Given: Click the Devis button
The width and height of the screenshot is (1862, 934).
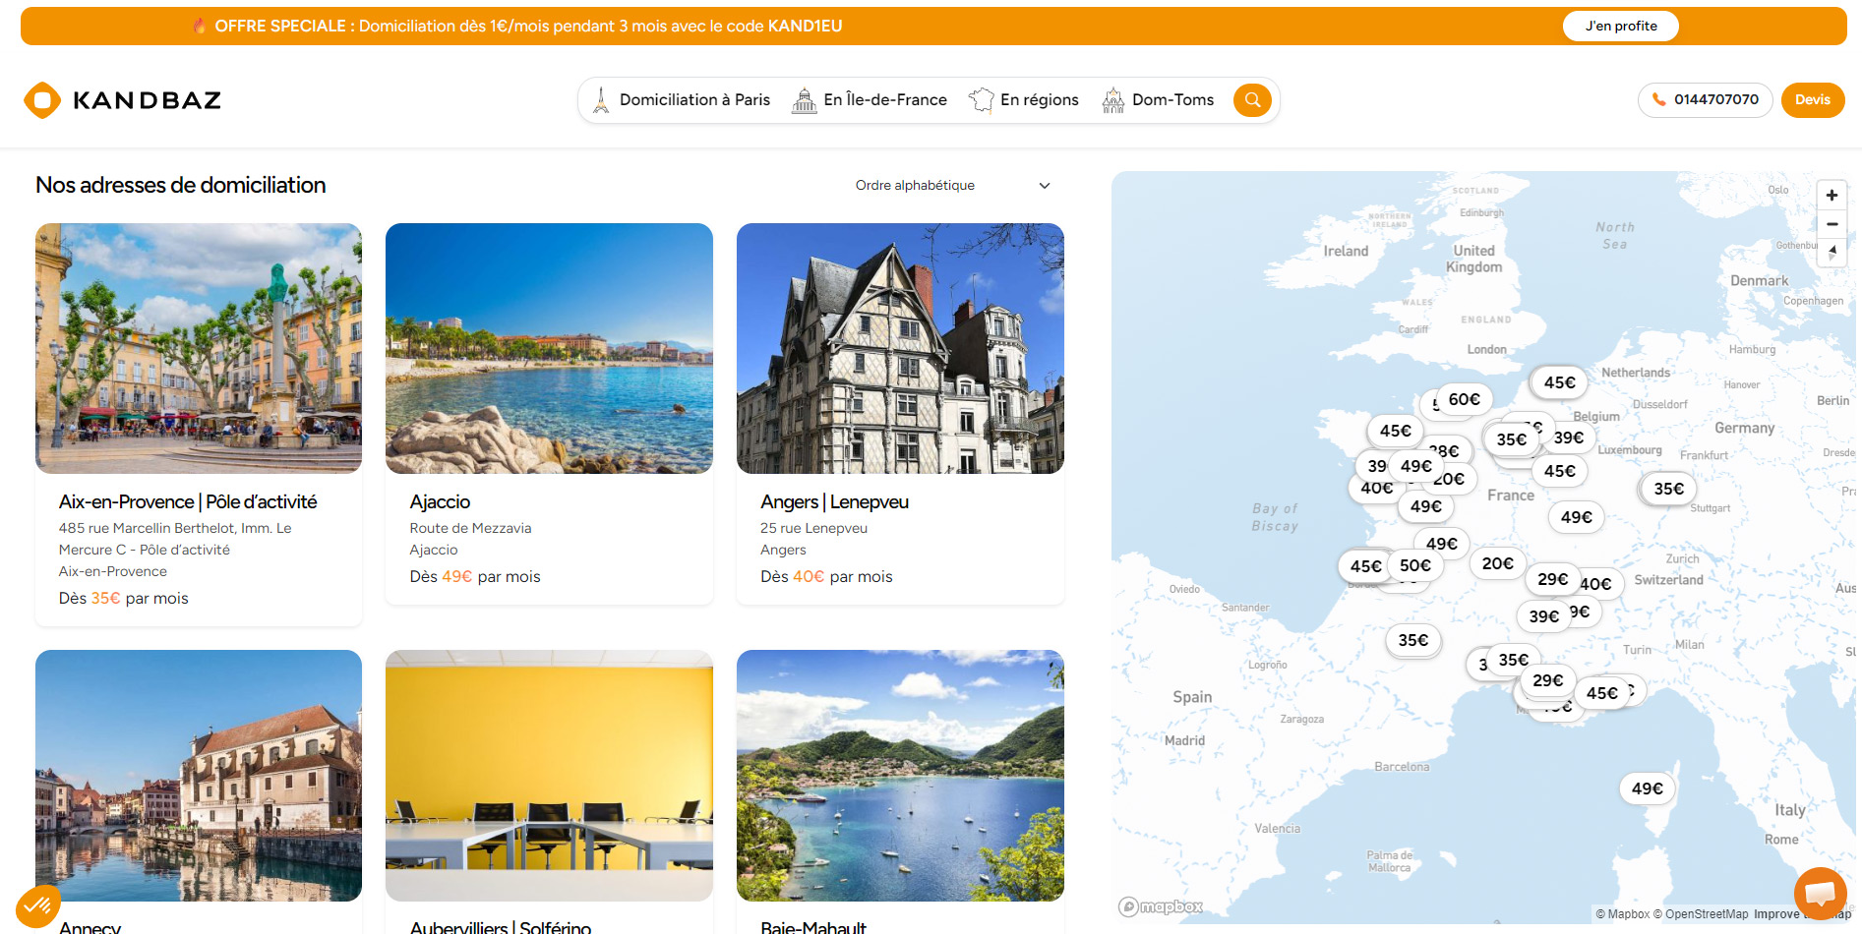Looking at the screenshot, I should coord(1812,100).
